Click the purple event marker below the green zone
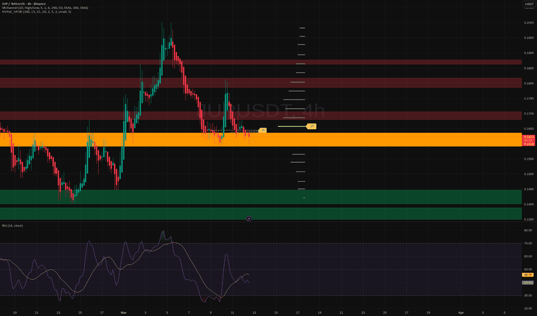Screen dimensions: 537x316 pos(249,218)
